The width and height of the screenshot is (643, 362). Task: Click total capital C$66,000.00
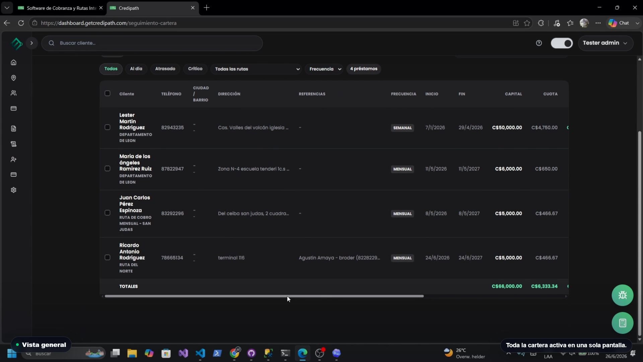click(507, 286)
